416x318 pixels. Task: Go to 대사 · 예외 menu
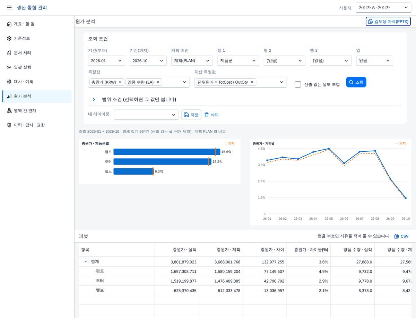coord(37,82)
